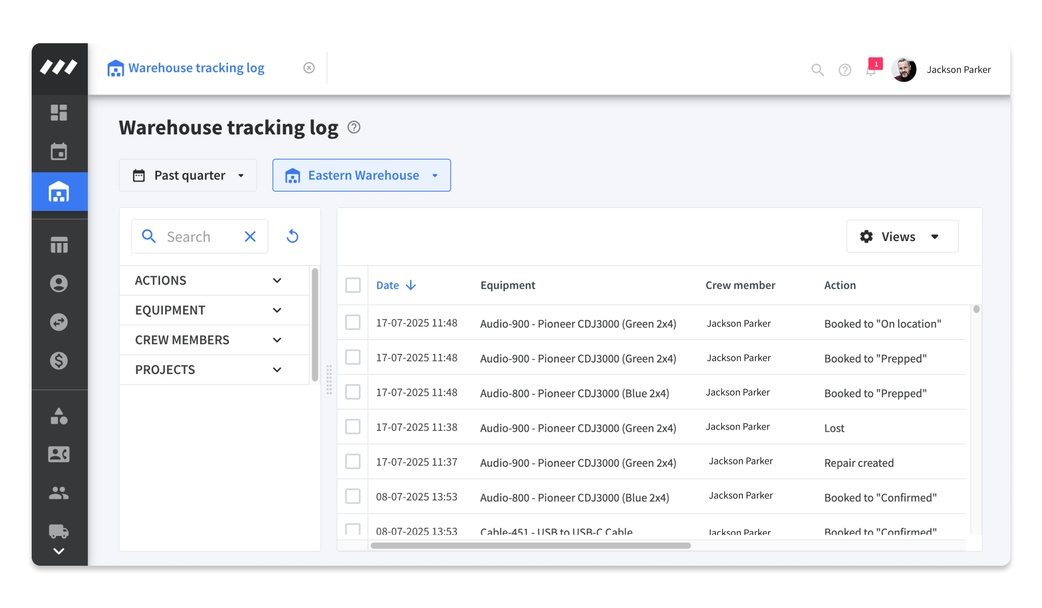Viewport: 1042px width, 608px height.
Task: Open the Views dropdown arrow
Action: point(935,236)
